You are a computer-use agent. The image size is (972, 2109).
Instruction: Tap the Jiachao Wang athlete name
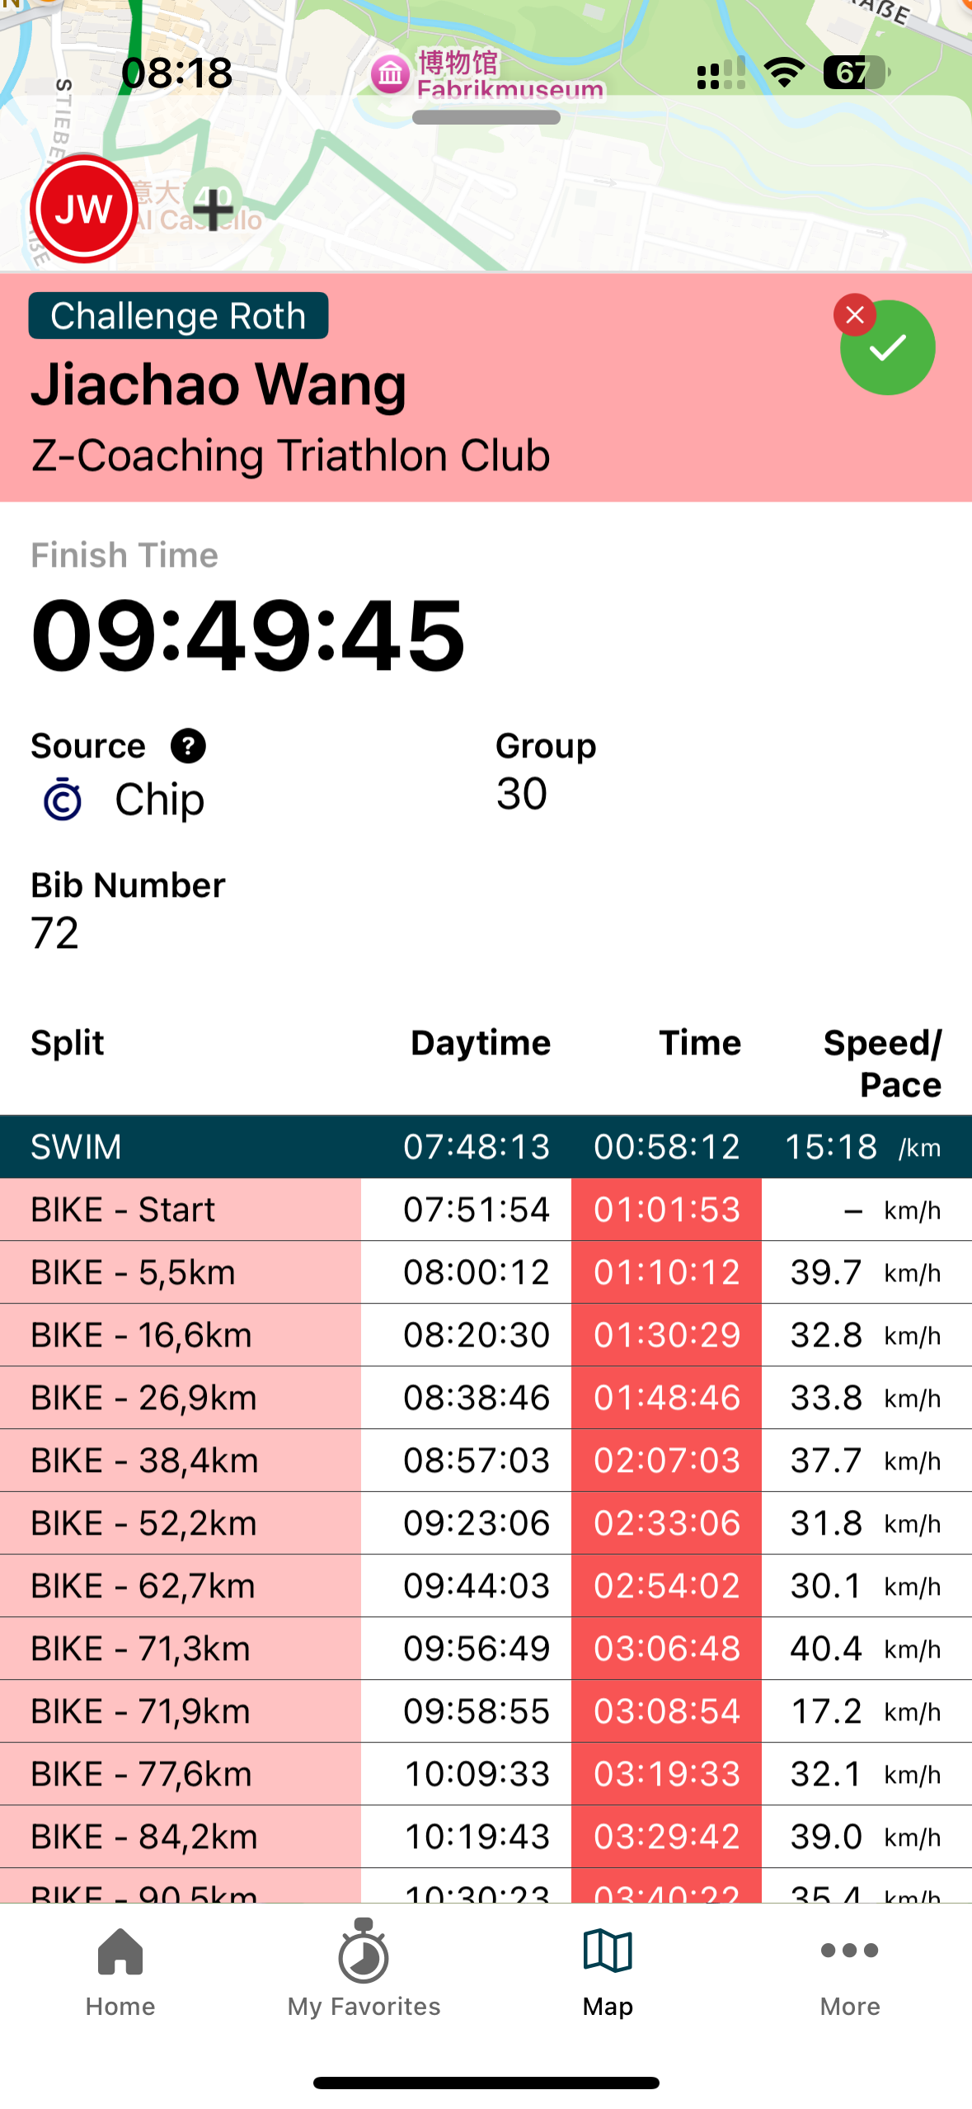click(x=218, y=385)
